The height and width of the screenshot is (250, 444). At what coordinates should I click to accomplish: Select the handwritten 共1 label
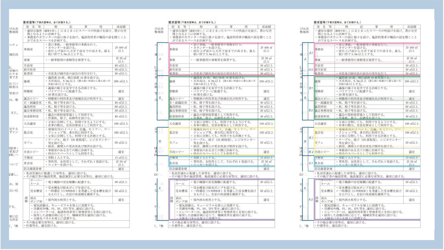point(311,138)
